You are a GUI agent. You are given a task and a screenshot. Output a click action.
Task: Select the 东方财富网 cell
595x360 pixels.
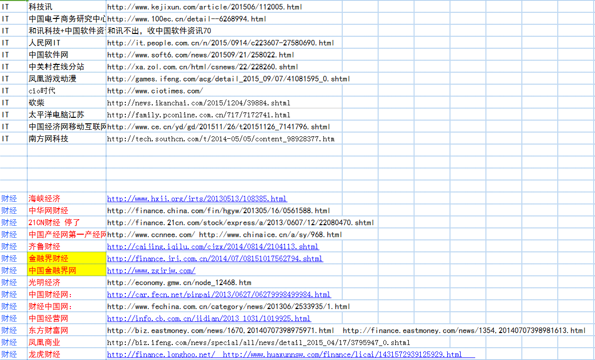click(x=67, y=331)
